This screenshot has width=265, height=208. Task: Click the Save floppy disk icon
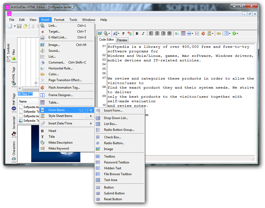tap(19, 26)
